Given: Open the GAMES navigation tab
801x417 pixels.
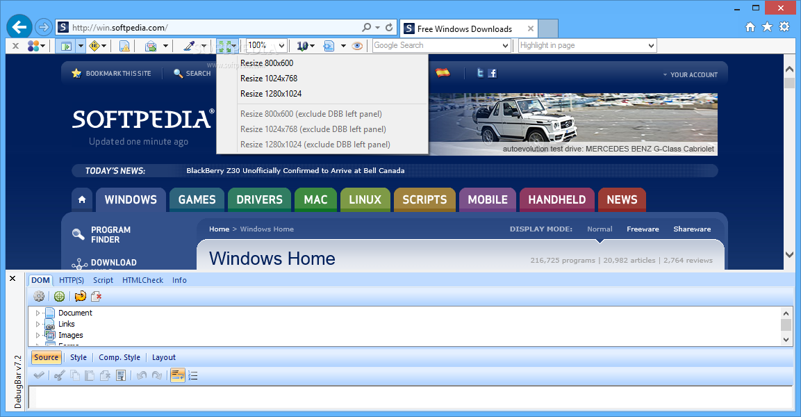Looking at the screenshot, I should tap(197, 200).
